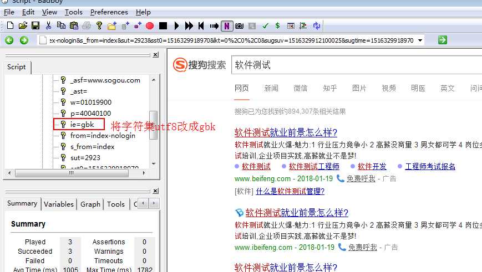Open the Help menu

[143, 12]
